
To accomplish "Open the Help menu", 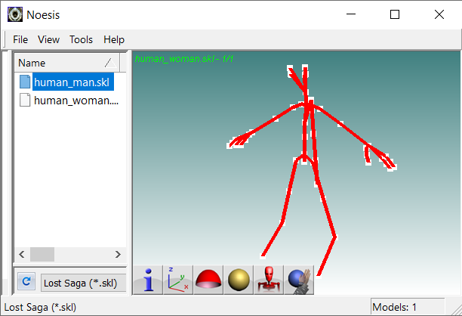I will tap(114, 39).
